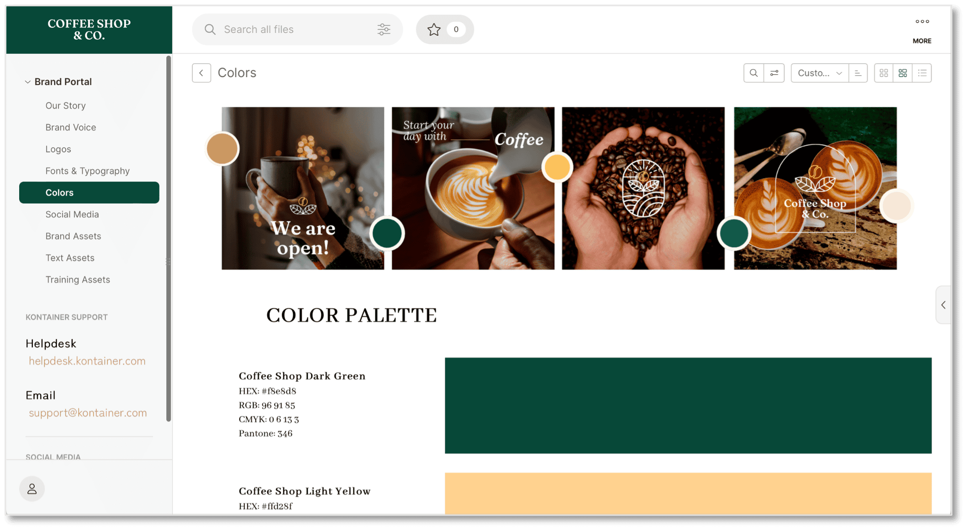The height and width of the screenshot is (531, 969).
Task: Click the back arrow navigation icon
Action: (x=201, y=73)
